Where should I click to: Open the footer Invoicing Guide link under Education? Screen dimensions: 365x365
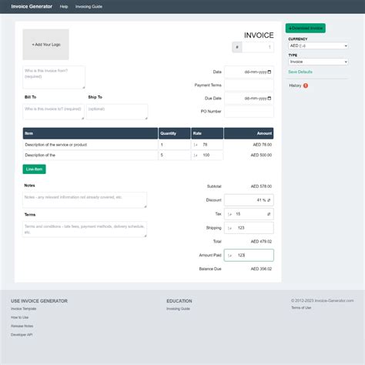[178, 309]
